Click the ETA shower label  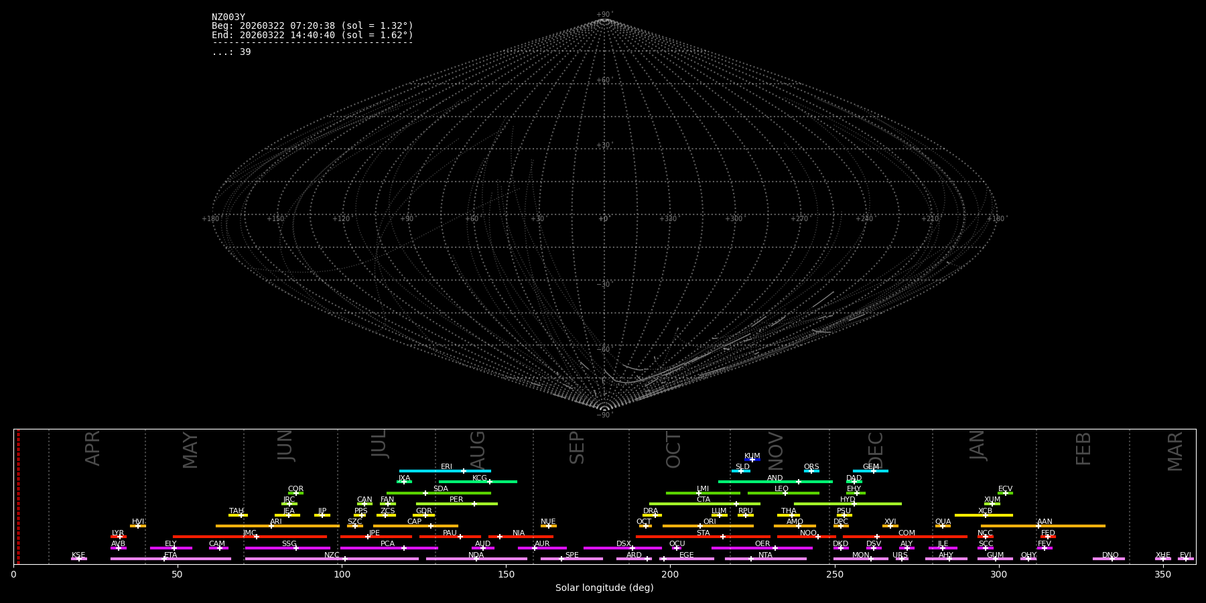tap(171, 555)
